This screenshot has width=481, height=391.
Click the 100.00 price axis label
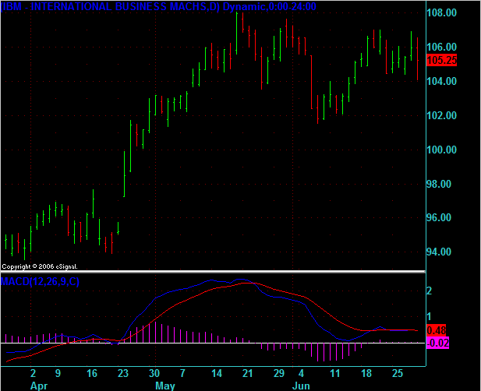click(x=441, y=150)
